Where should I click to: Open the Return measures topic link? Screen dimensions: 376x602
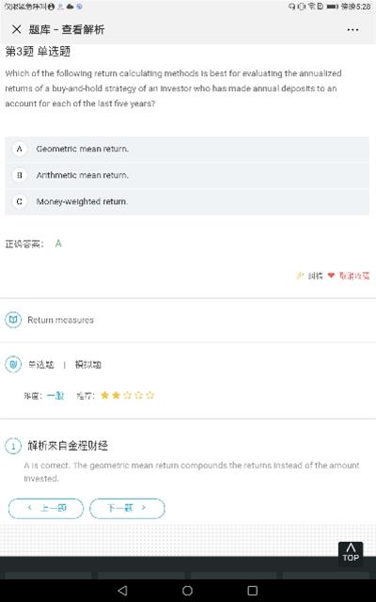pos(60,320)
